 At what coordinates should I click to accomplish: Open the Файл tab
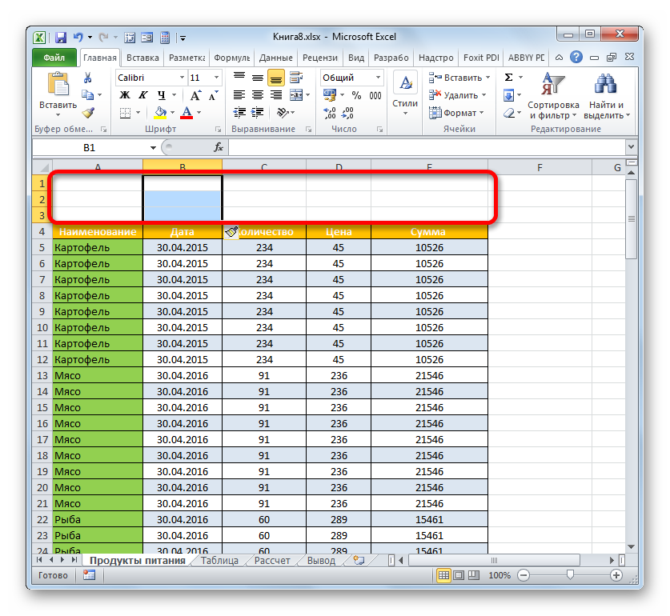coord(54,58)
